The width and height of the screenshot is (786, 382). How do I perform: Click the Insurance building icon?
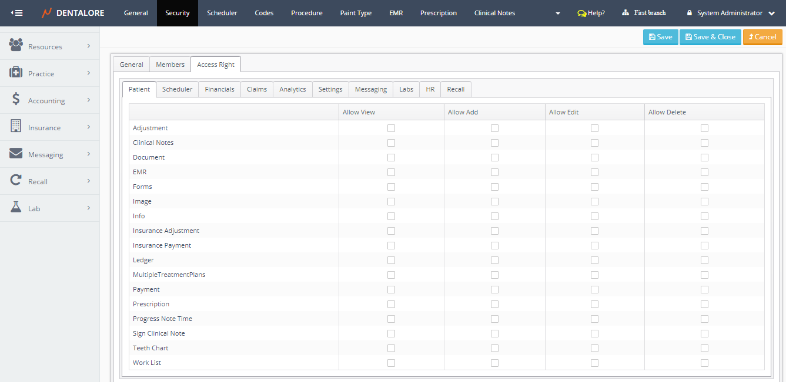coord(16,127)
